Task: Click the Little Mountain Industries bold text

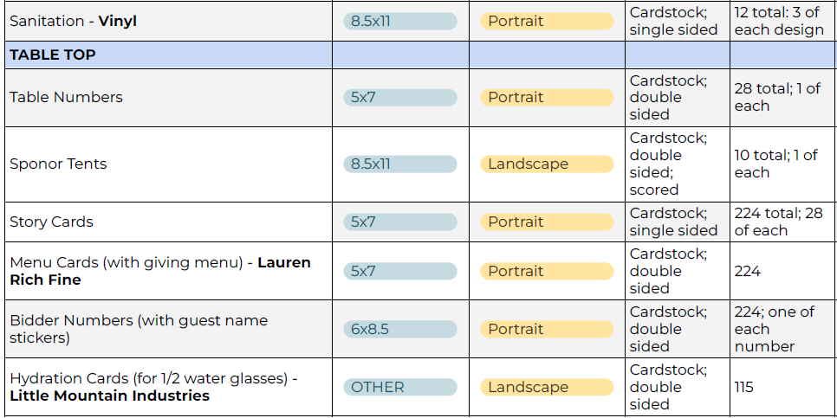Action: pyautogui.click(x=109, y=395)
